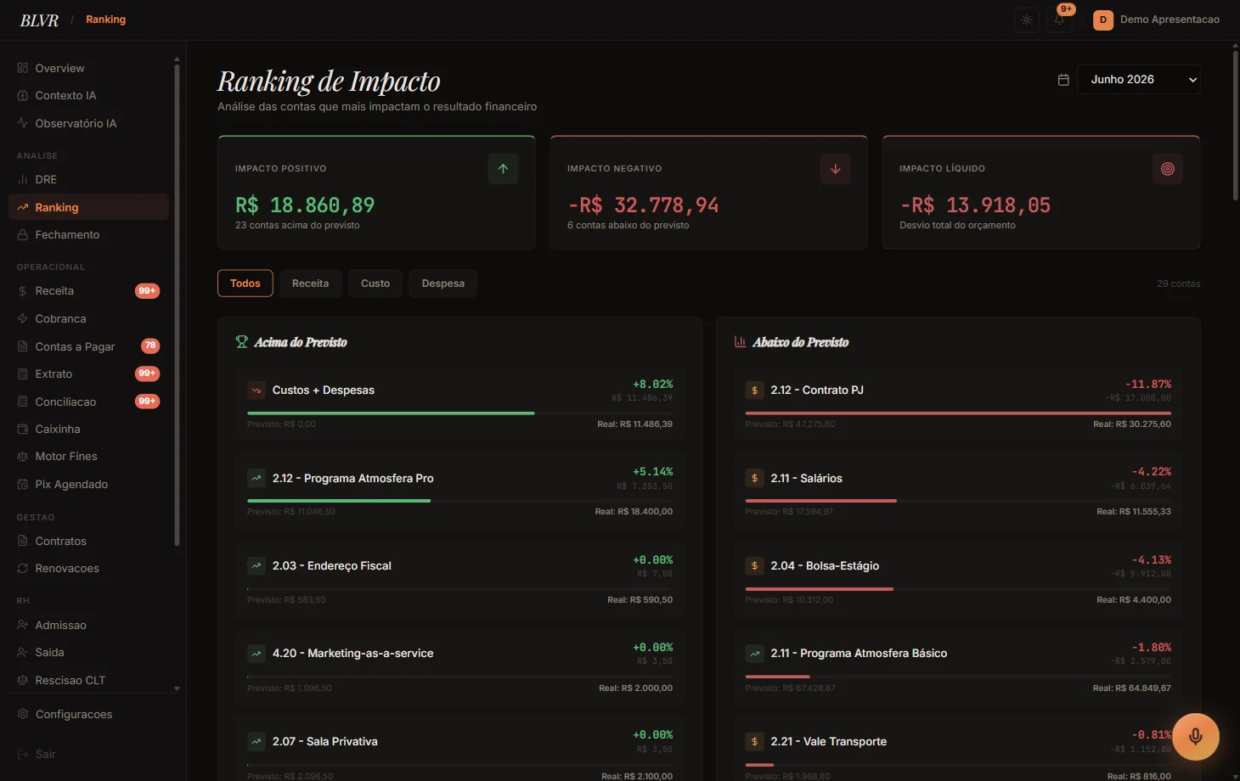Click the Configuracoes gear icon
Viewport: 1240px width, 781px height.
(x=23, y=714)
